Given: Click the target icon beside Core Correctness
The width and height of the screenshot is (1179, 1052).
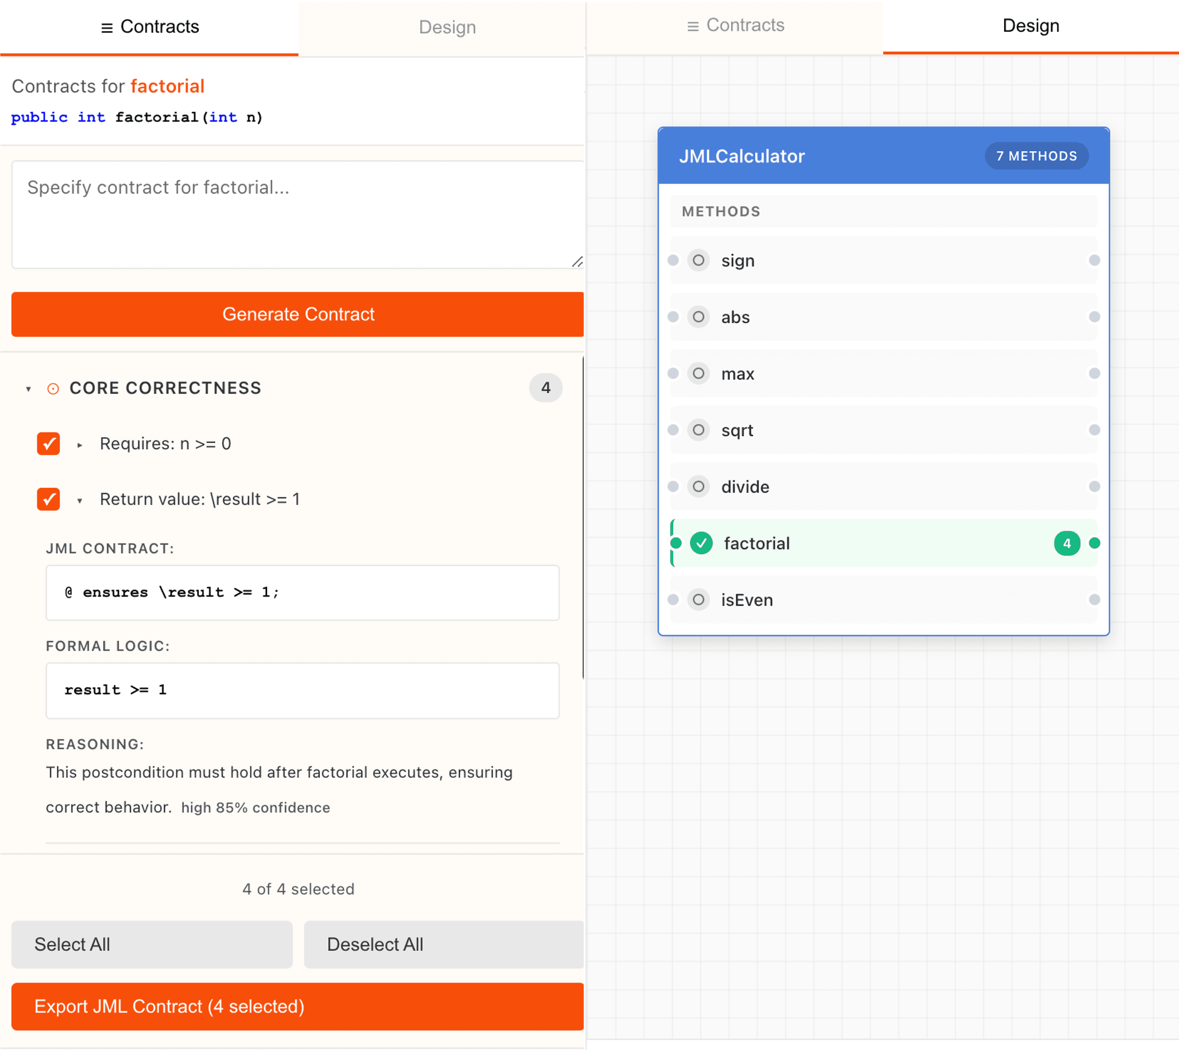Looking at the screenshot, I should [x=53, y=388].
